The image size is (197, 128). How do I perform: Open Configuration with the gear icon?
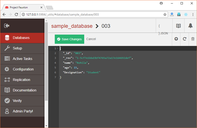(x=22, y=69)
